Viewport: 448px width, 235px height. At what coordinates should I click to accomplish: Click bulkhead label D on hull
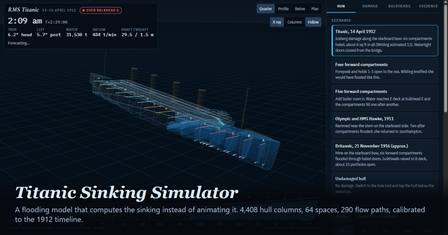coord(219,129)
